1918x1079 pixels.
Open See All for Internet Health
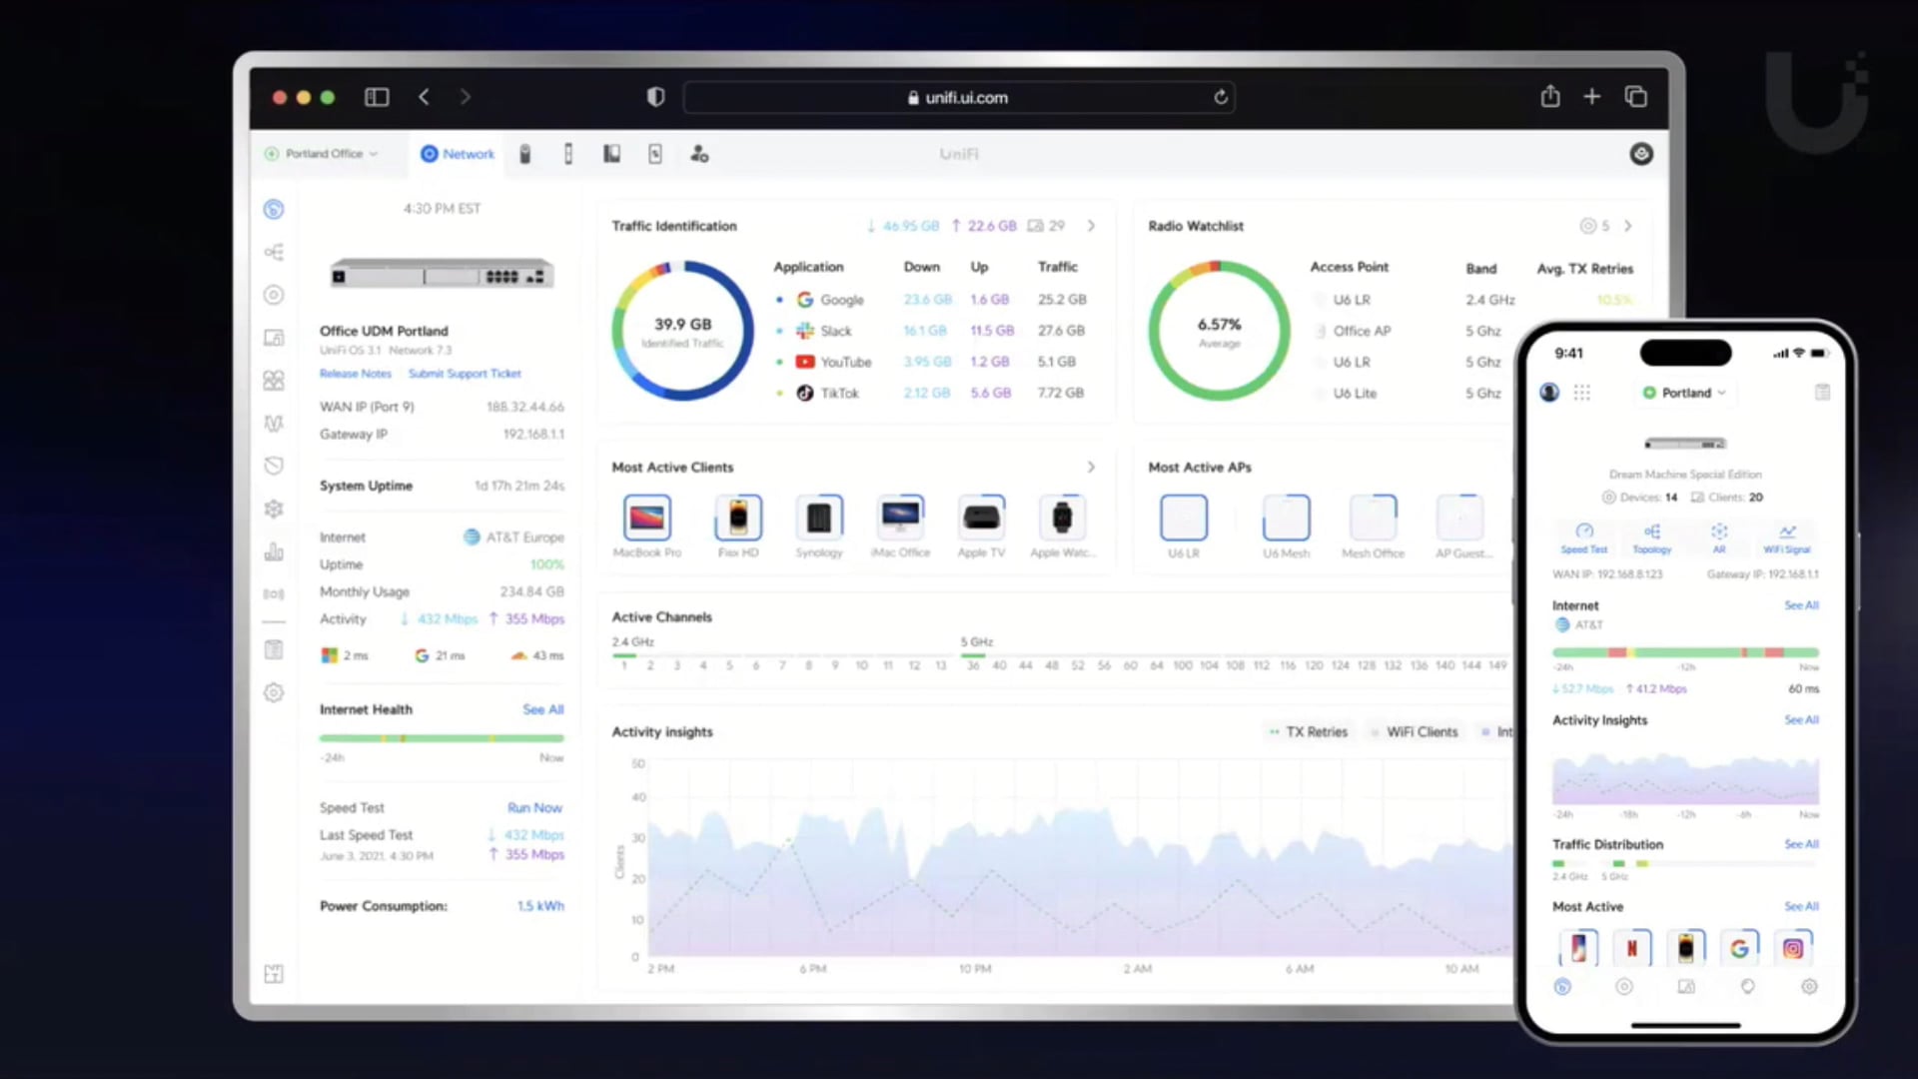tap(543, 709)
